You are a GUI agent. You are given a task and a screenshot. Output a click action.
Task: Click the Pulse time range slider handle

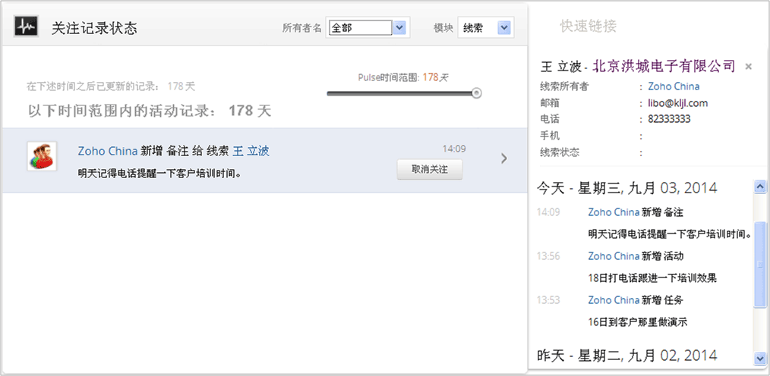tap(476, 93)
